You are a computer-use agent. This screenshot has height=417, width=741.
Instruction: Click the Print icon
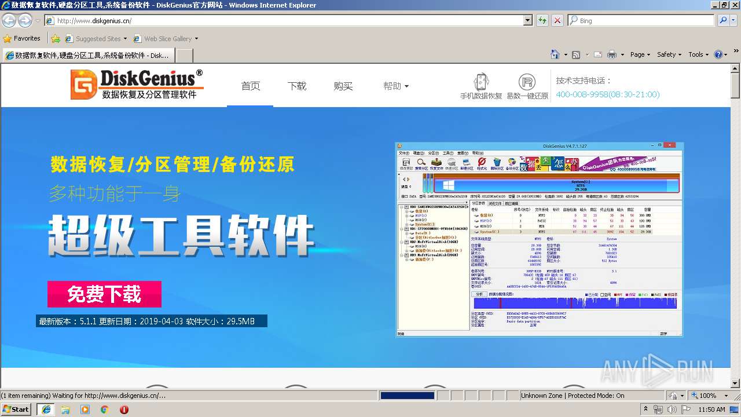[x=612, y=54]
